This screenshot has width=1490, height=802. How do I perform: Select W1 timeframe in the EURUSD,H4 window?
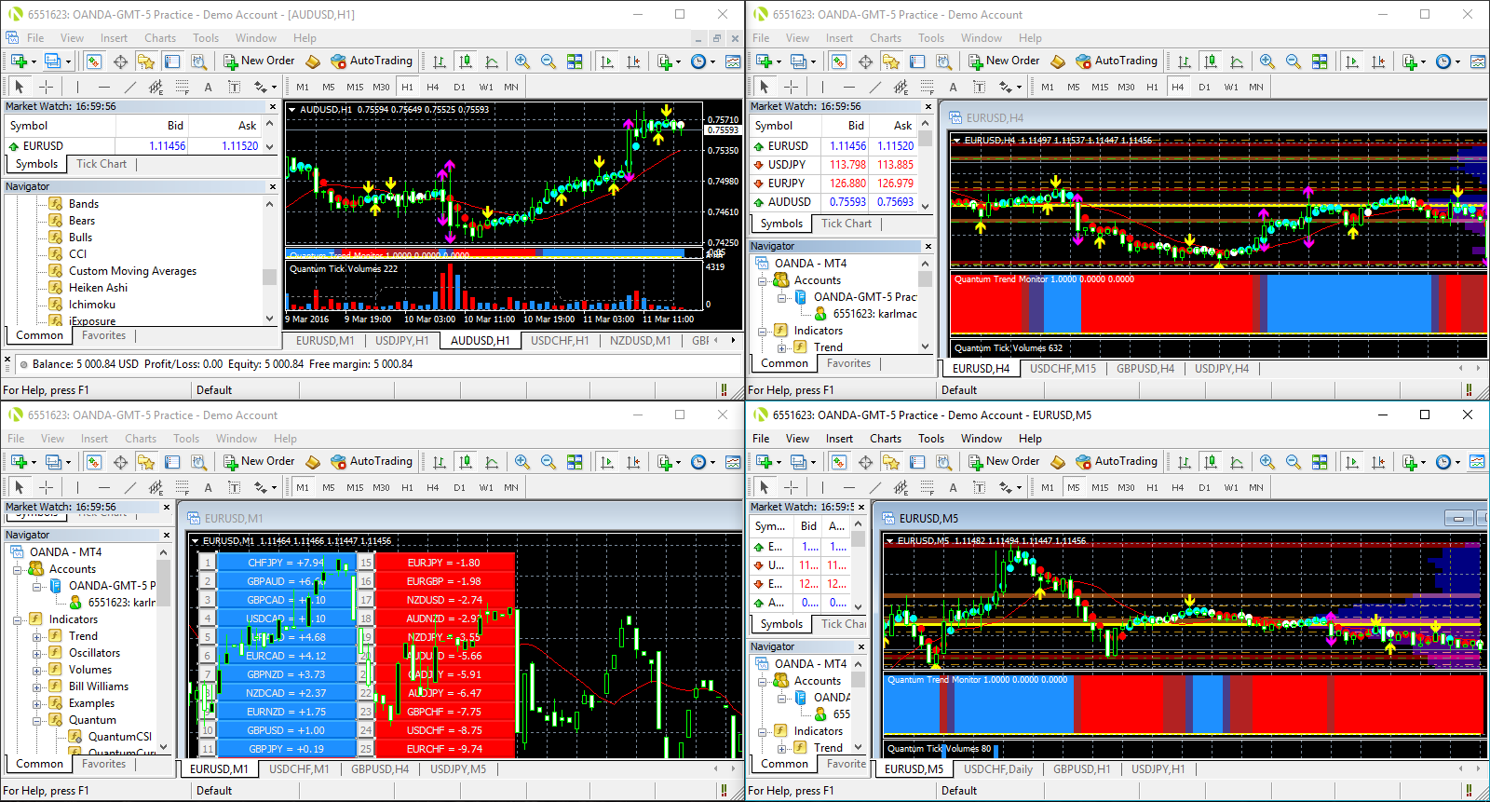click(1231, 87)
